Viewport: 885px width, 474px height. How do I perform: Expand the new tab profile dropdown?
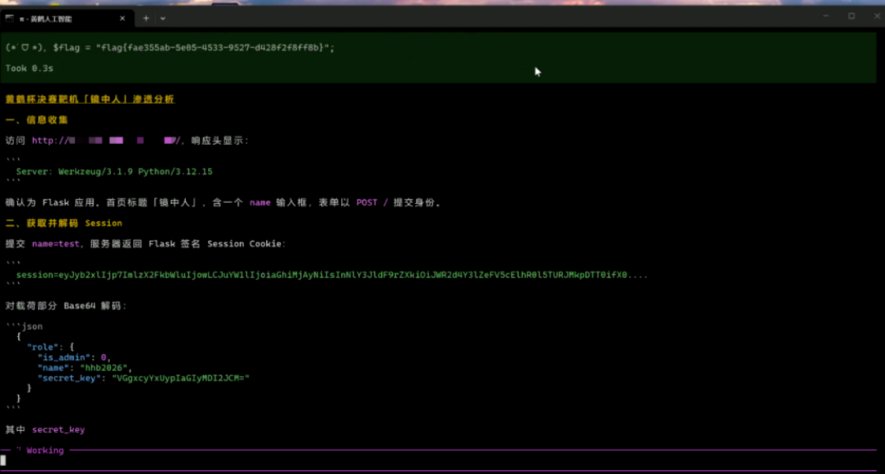[162, 19]
